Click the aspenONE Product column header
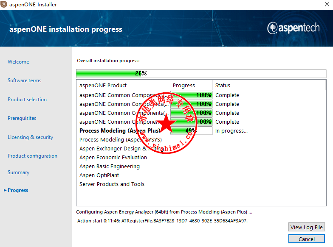This screenshot has height=247, width=333. coord(123,86)
